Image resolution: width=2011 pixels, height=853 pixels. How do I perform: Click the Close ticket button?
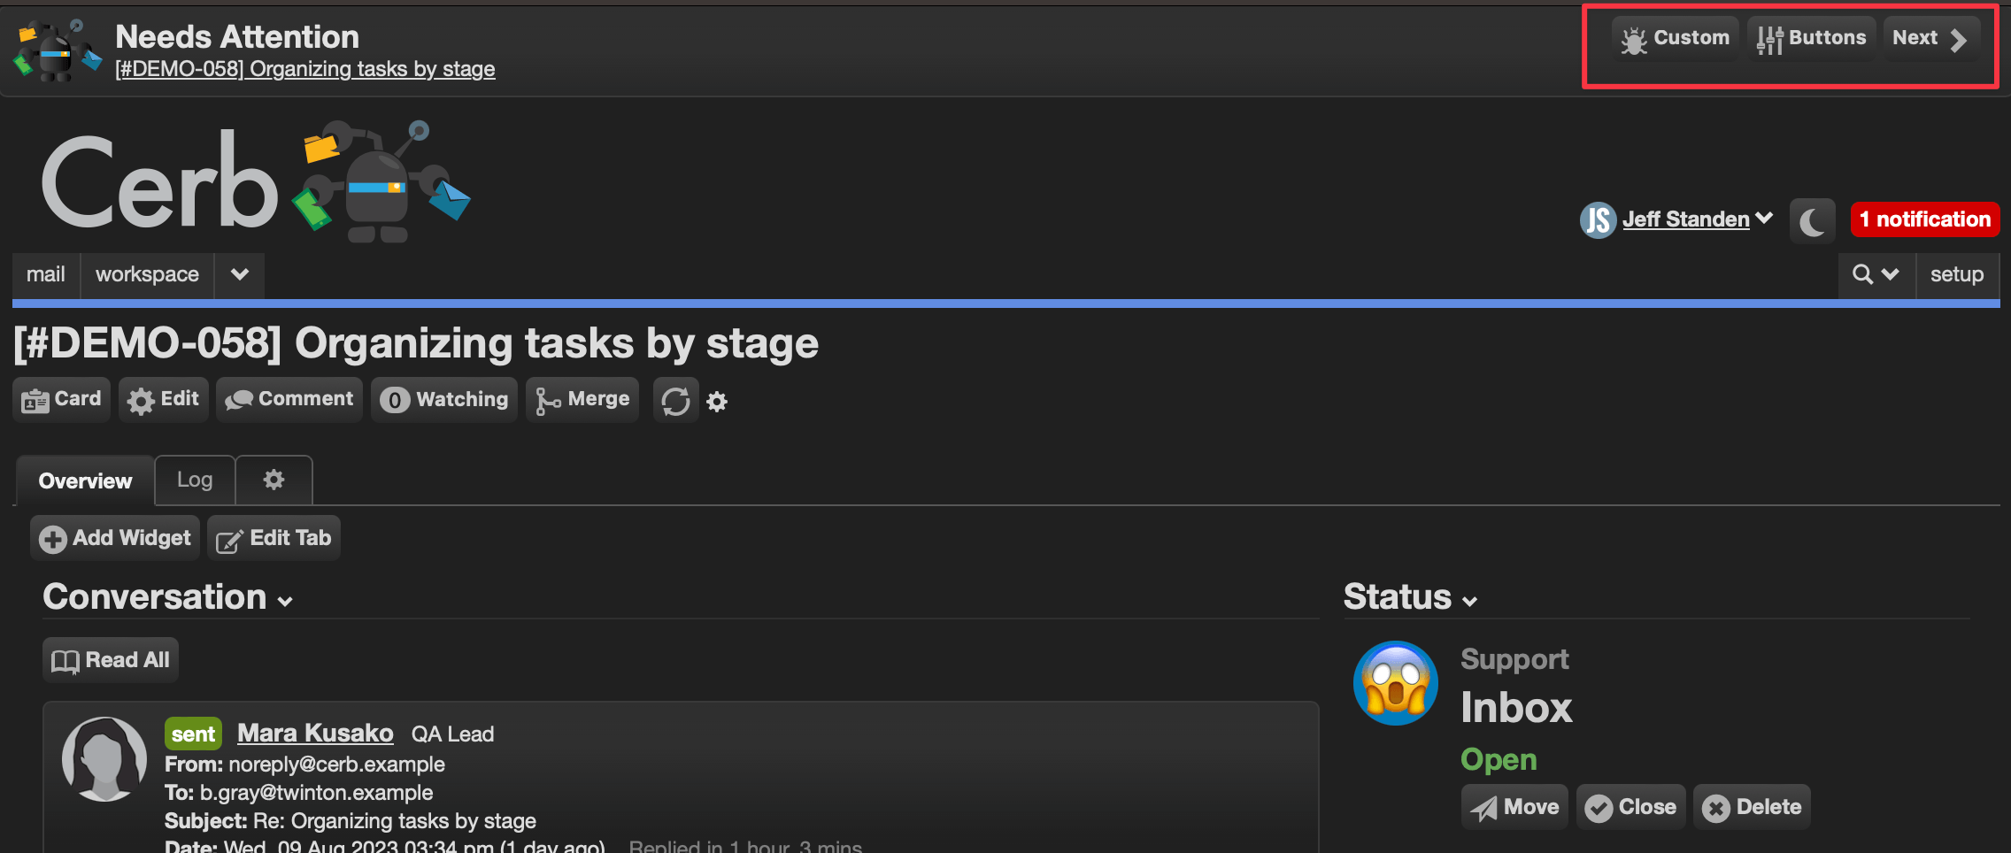1631,807
